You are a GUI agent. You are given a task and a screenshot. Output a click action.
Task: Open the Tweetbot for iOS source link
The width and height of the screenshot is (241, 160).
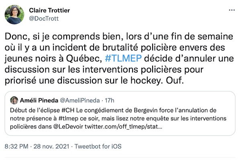98,146
